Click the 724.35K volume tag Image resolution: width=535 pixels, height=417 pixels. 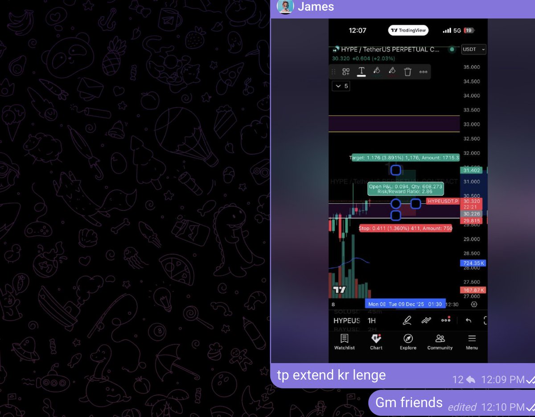pyautogui.click(x=473, y=263)
